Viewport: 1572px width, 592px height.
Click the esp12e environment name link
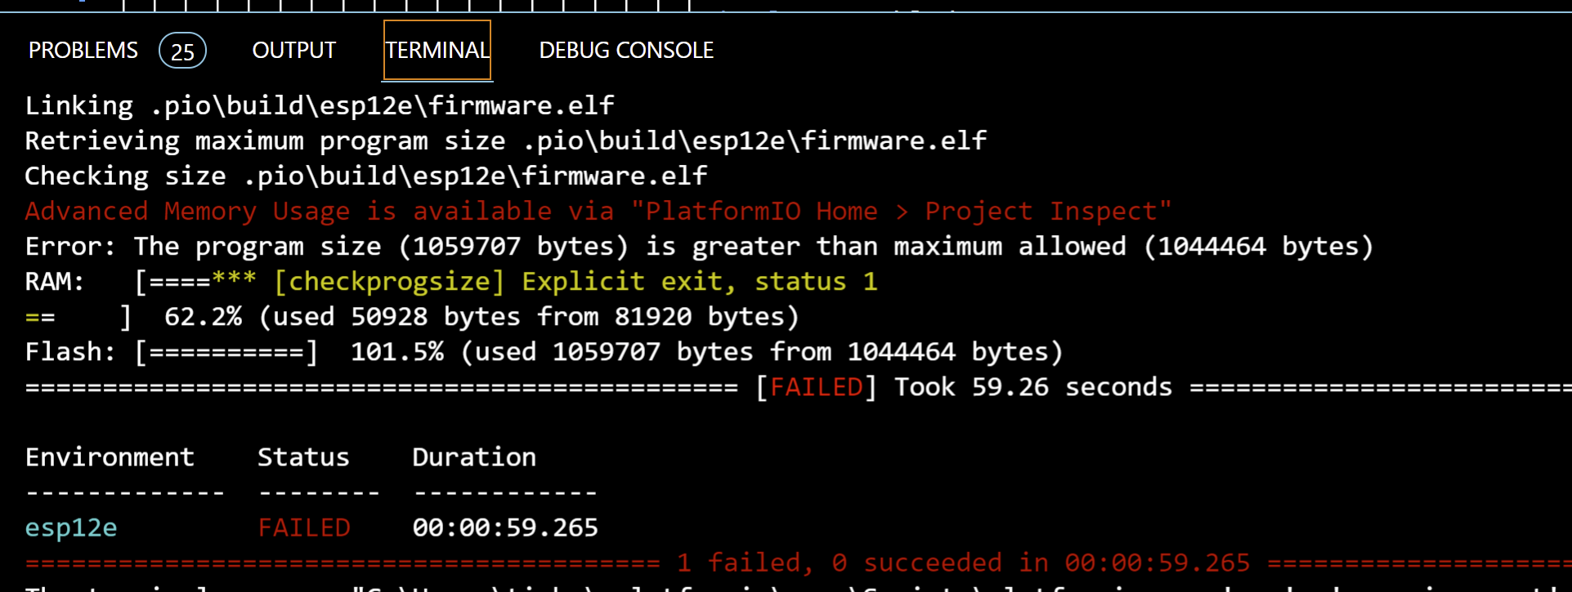[70, 527]
